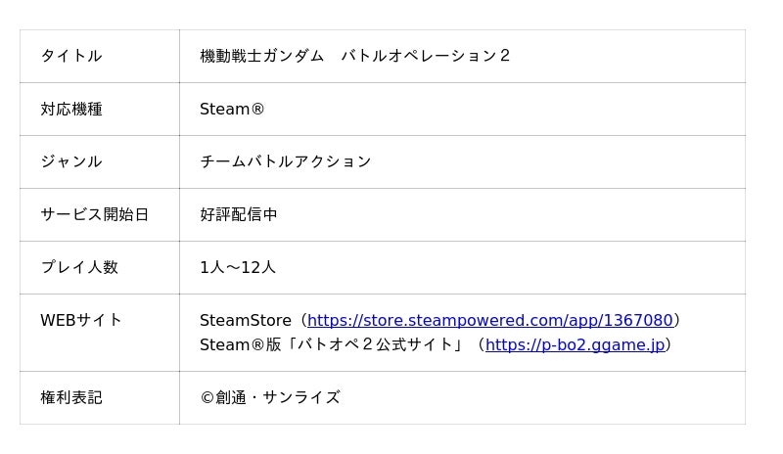Viewport: 783px width, 454px height.
Task: Click the ® symbol after Steam in 対応機種 row
Action: pyautogui.click(x=257, y=109)
